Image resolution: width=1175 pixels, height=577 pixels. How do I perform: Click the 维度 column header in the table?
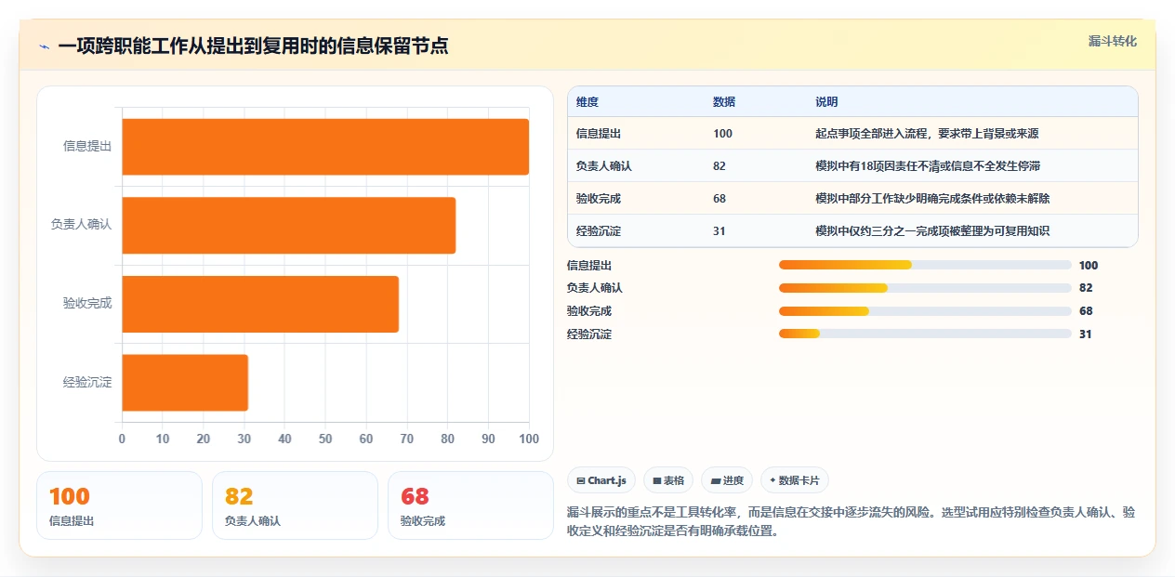pyautogui.click(x=587, y=102)
